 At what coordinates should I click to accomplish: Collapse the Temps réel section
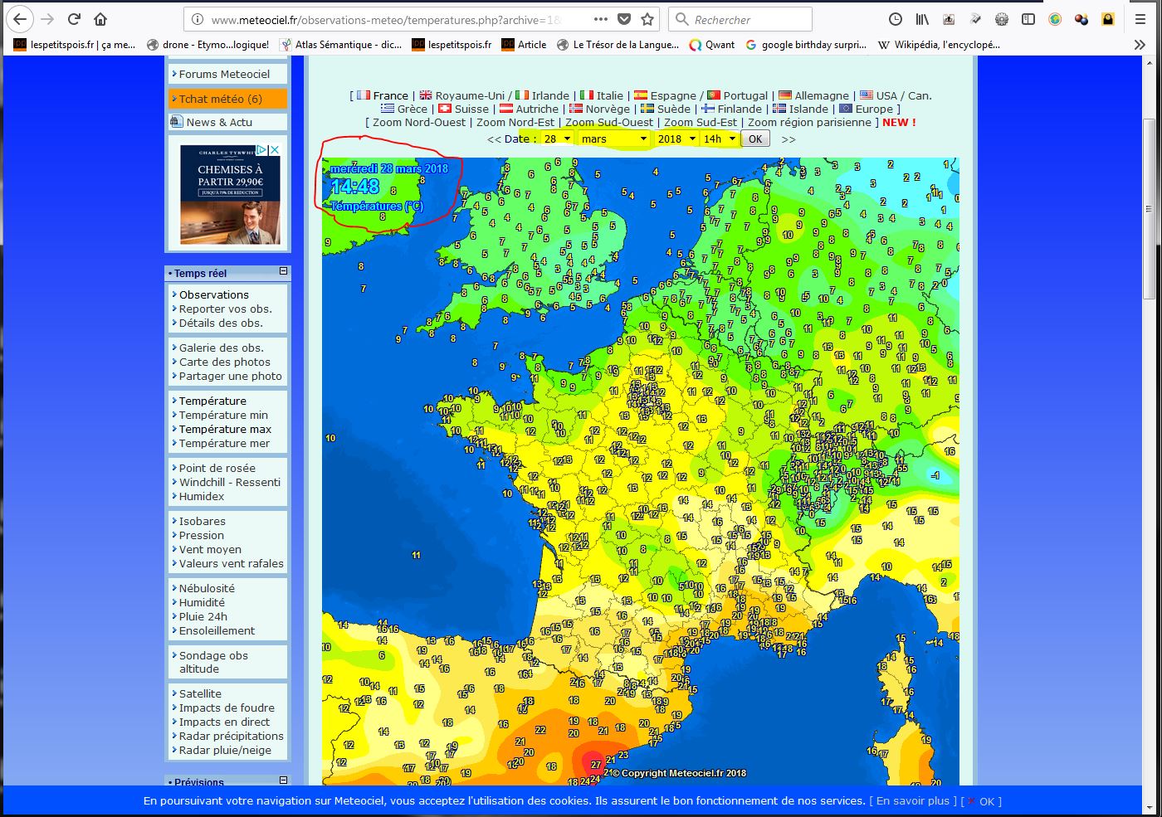pos(283,271)
